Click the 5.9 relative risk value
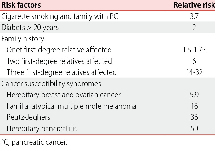Image resolution: width=215 pixels, height=147 pixels. click(x=194, y=95)
